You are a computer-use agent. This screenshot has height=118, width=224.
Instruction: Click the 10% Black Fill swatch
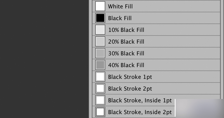100,30
